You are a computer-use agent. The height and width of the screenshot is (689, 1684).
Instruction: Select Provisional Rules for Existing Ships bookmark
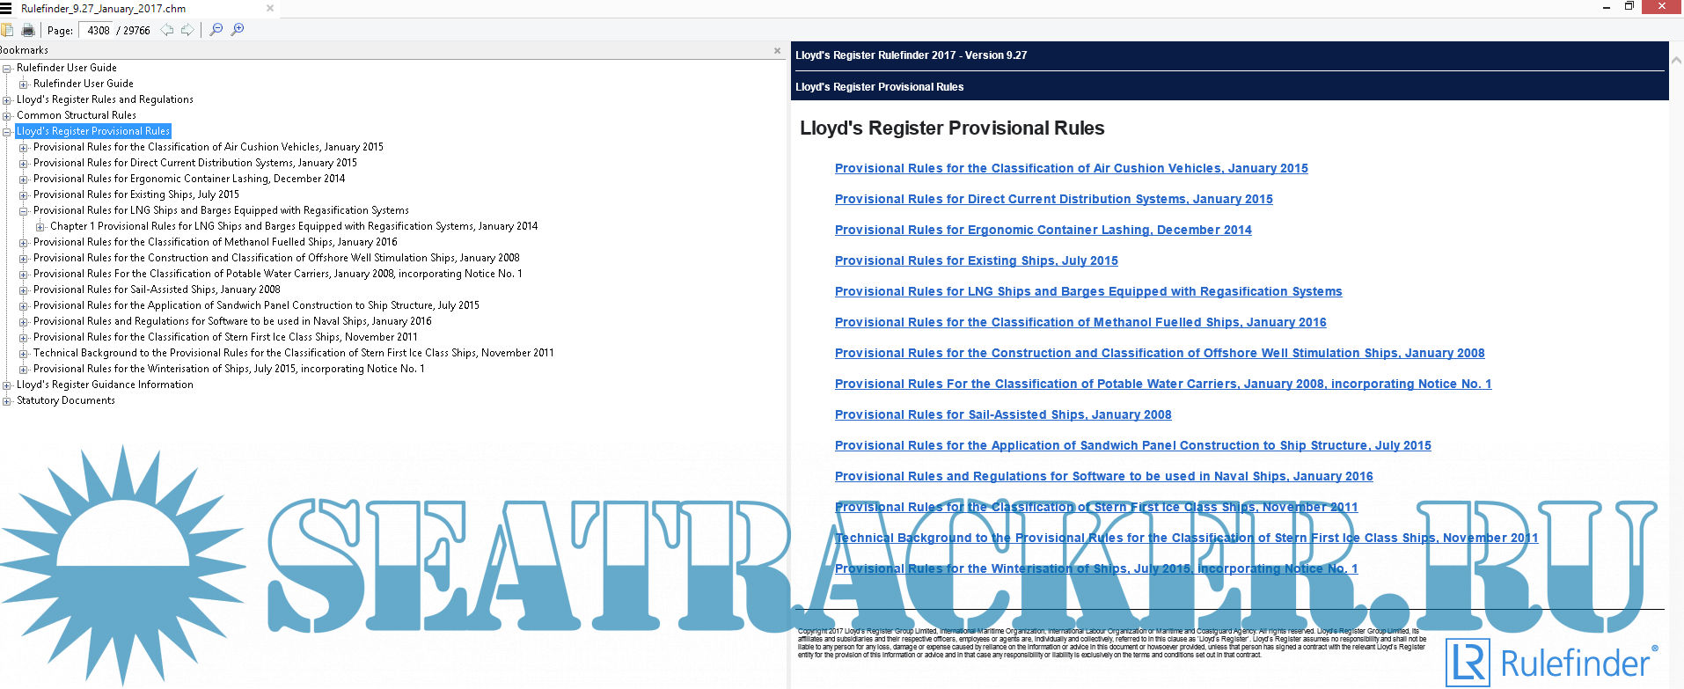[x=135, y=194]
